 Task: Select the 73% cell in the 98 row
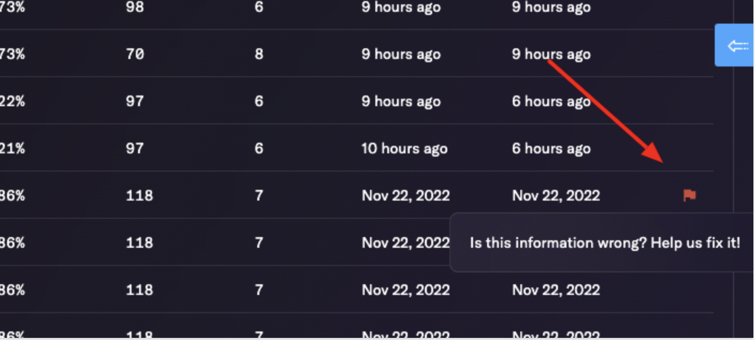[12, 7]
